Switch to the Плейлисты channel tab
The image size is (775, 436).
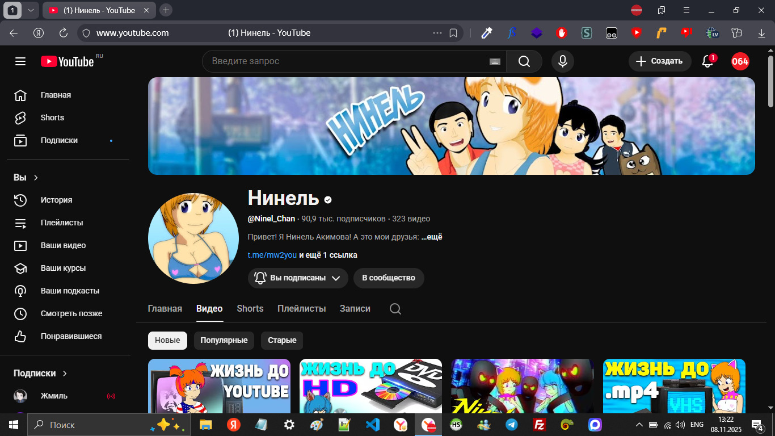pos(301,309)
